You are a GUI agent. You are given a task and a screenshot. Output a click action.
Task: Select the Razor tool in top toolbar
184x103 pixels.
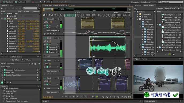(x=45, y=2)
